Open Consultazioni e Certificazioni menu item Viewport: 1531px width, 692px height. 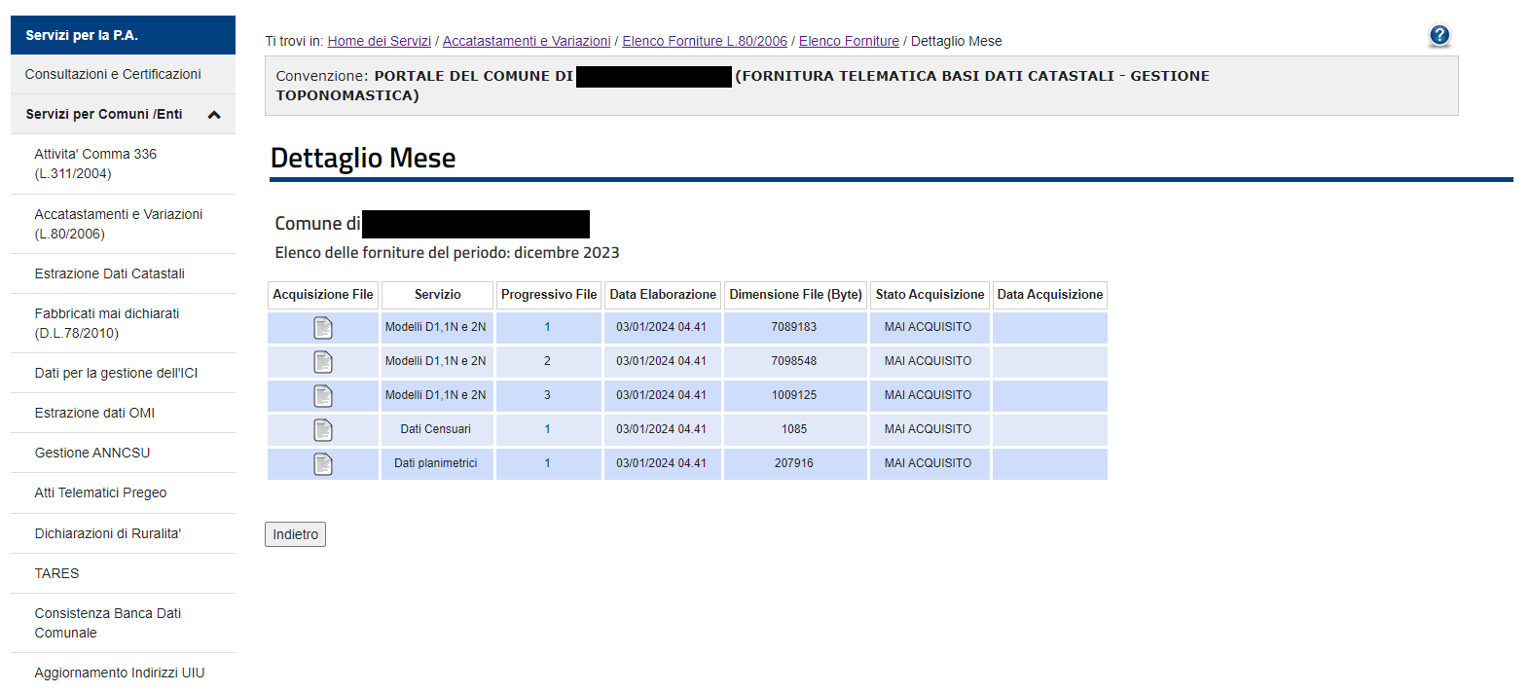click(x=113, y=74)
